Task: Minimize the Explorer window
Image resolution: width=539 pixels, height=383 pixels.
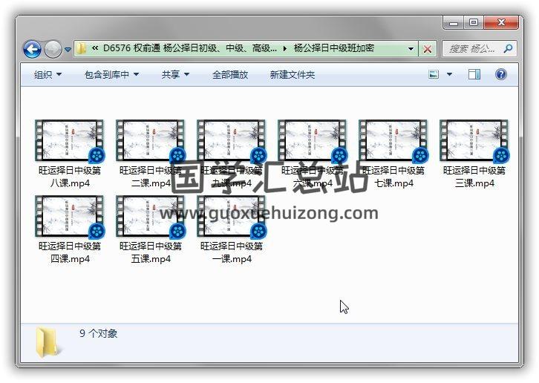Action: tap(454, 23)
